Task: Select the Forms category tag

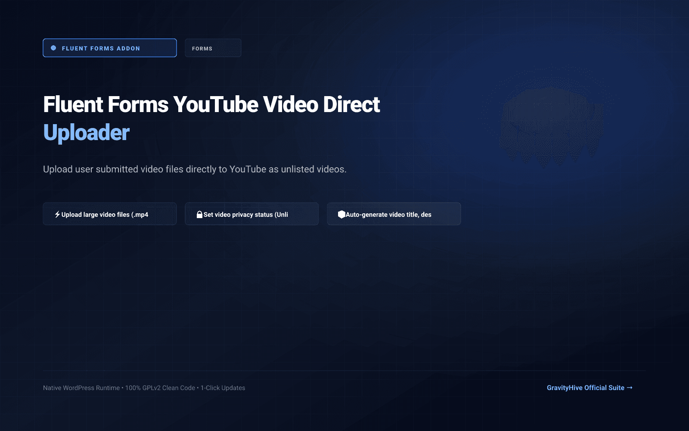Action: pyautogui.click(x=213, y=48)
